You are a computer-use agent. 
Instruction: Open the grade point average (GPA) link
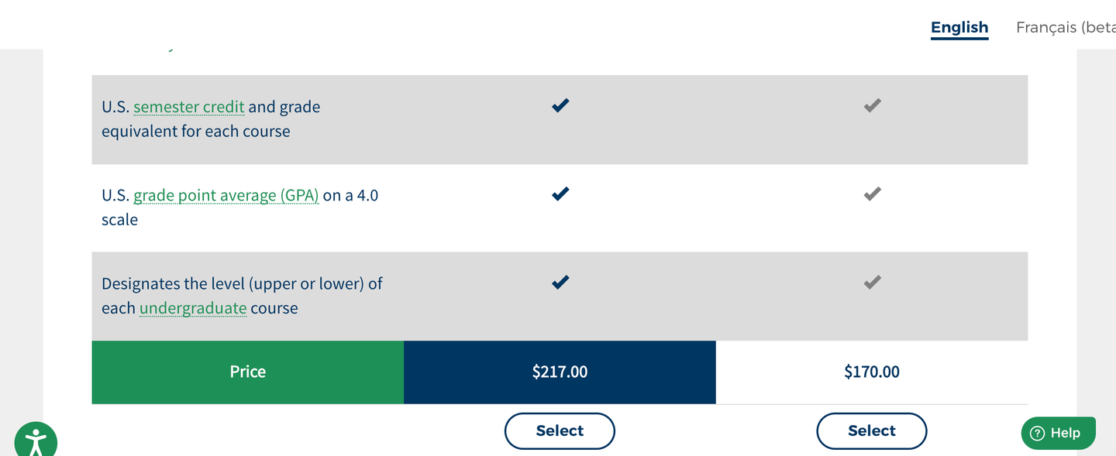(x=226, y=195)
